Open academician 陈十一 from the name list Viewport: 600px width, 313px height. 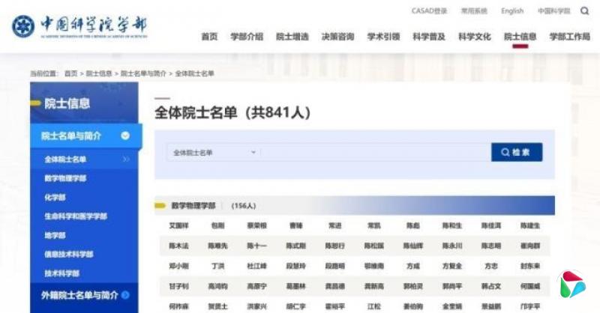coord(256,246)
